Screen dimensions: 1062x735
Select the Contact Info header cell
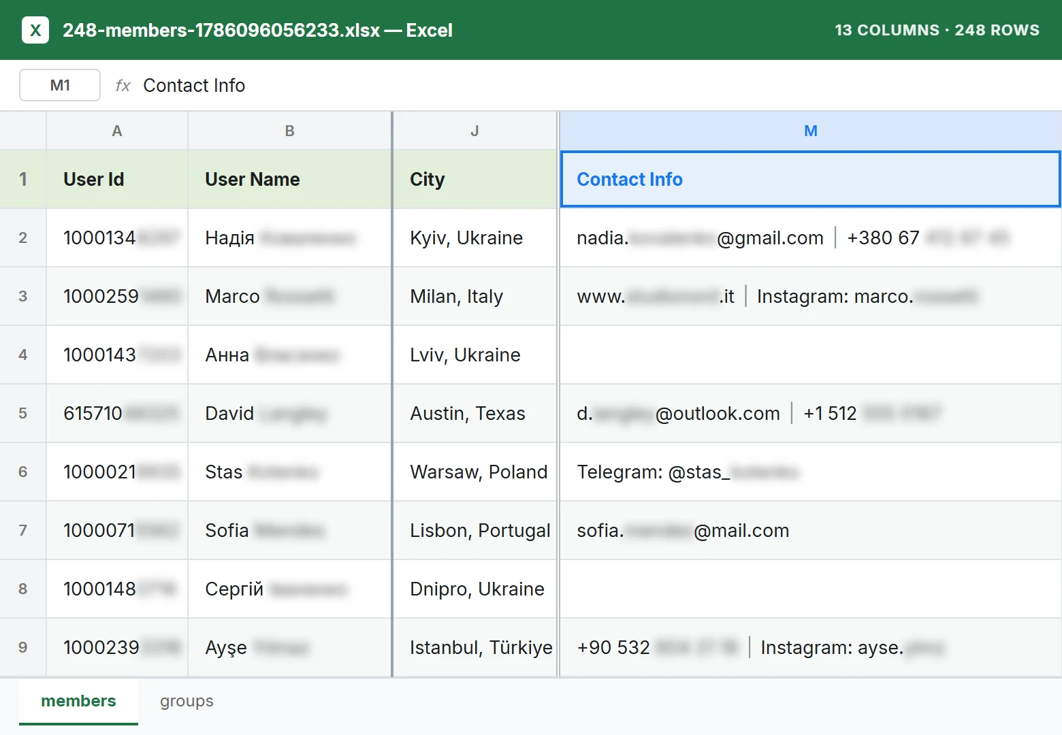(x=810, y=179)
